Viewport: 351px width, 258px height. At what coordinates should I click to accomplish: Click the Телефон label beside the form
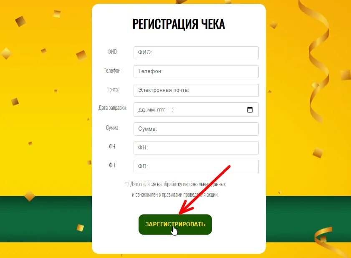pos(113,71)
